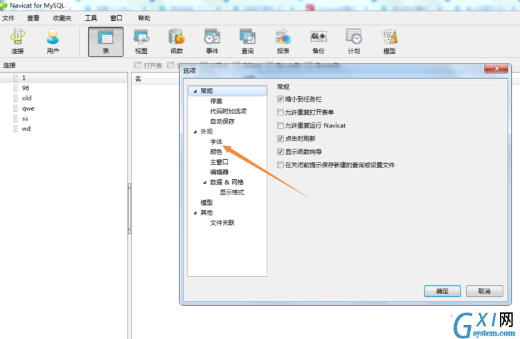Select 颜色 color settings item
The width and height of the screenshot is (520, 339).
pos(216,152)
